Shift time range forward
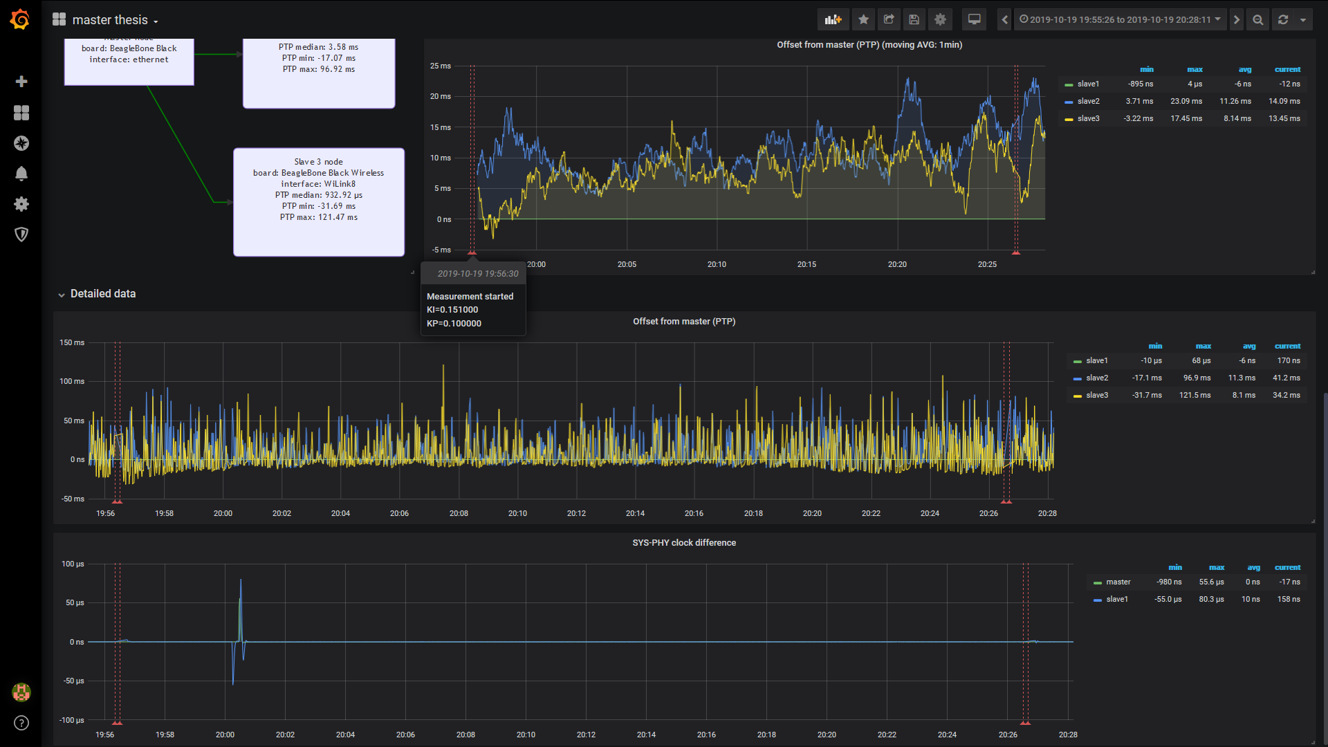The image size is (1328, 747). tap(1237, 19)
